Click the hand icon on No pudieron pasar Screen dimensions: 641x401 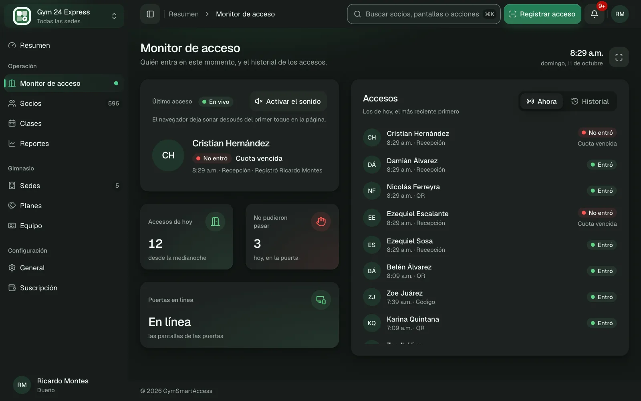[x=321, y=222]
